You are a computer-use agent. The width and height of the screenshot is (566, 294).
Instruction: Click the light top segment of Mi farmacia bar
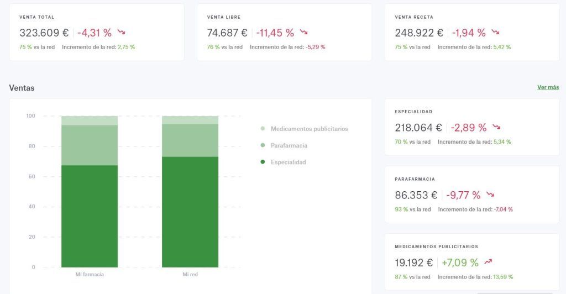[x=90, y=120]
